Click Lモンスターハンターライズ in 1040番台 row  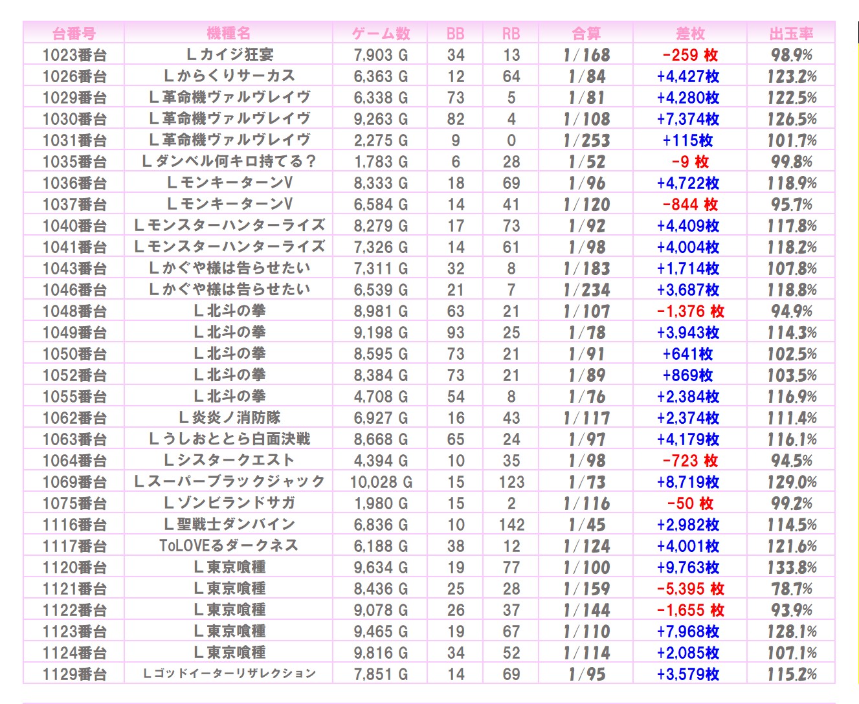click(x=229, y=225)
